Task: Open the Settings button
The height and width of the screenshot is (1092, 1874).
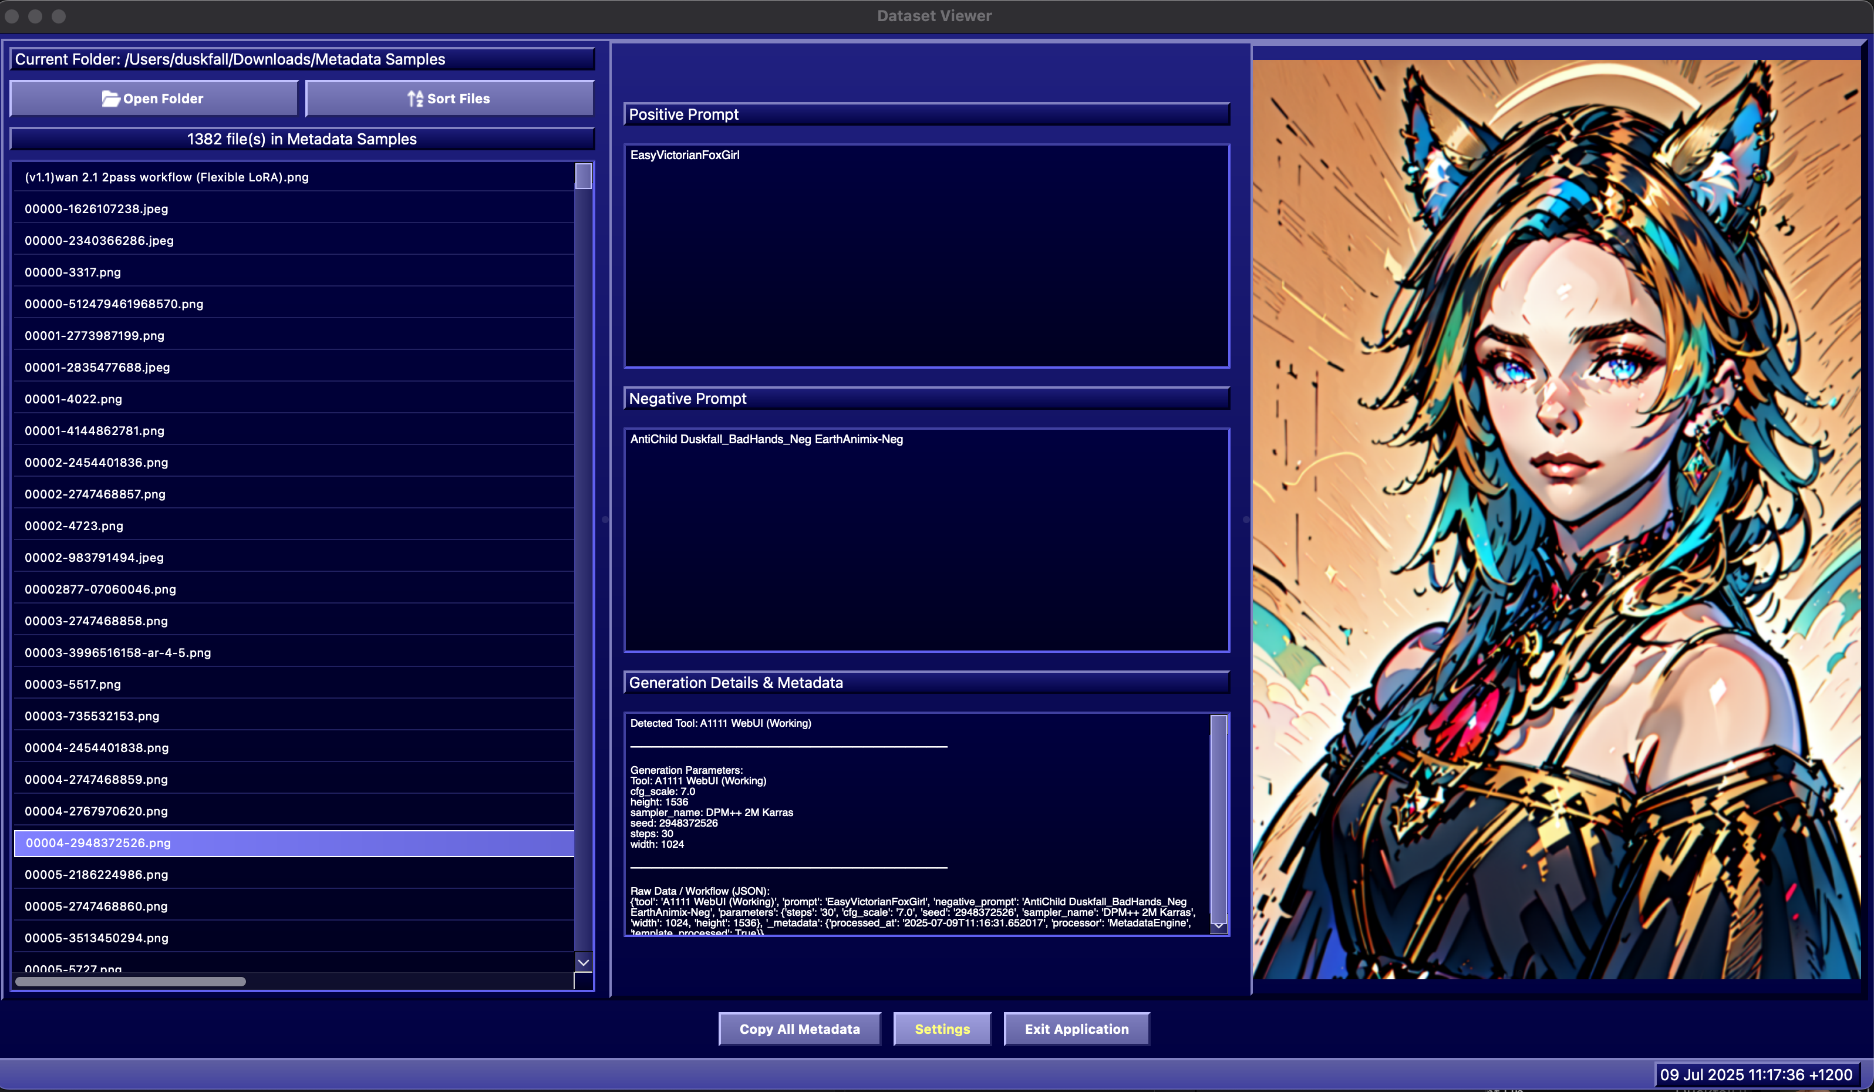Action: click(x=942, y=1029)
